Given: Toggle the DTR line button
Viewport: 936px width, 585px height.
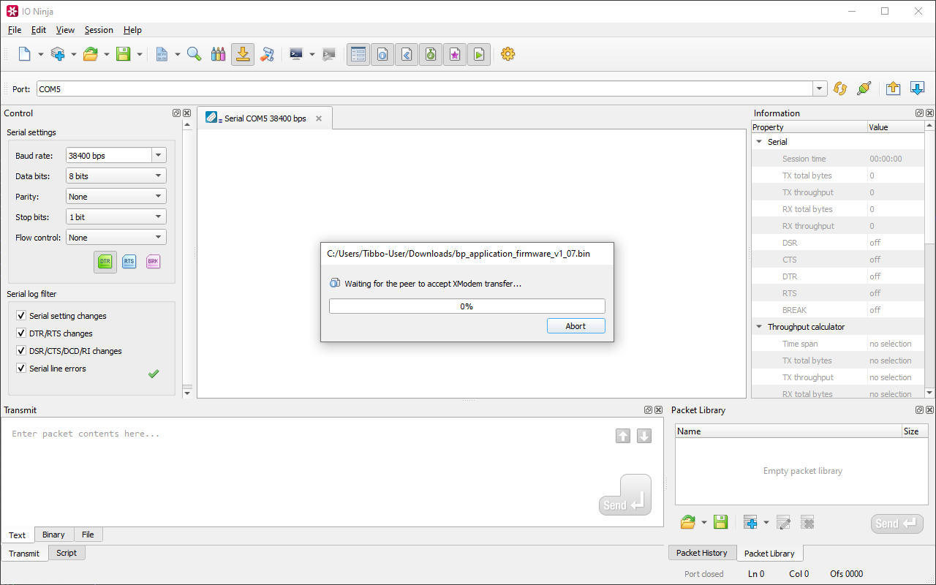Looking at the screenshot, I should (x=105, y=262).
